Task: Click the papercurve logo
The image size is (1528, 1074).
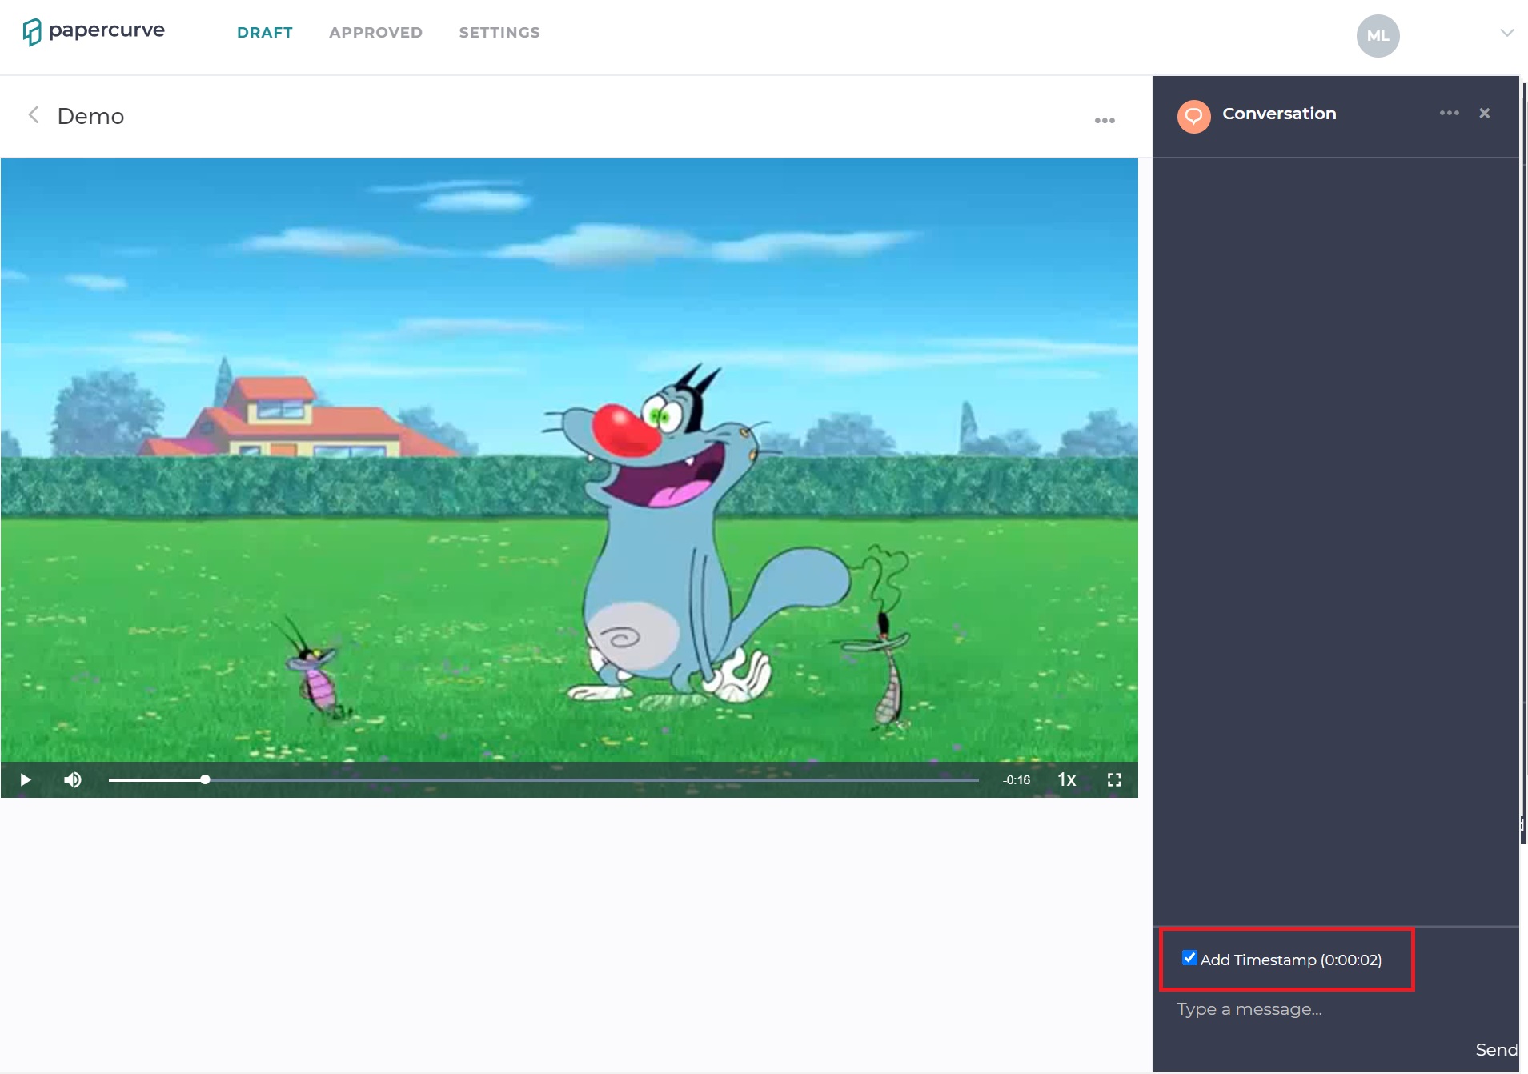Action: coord(93,32)
